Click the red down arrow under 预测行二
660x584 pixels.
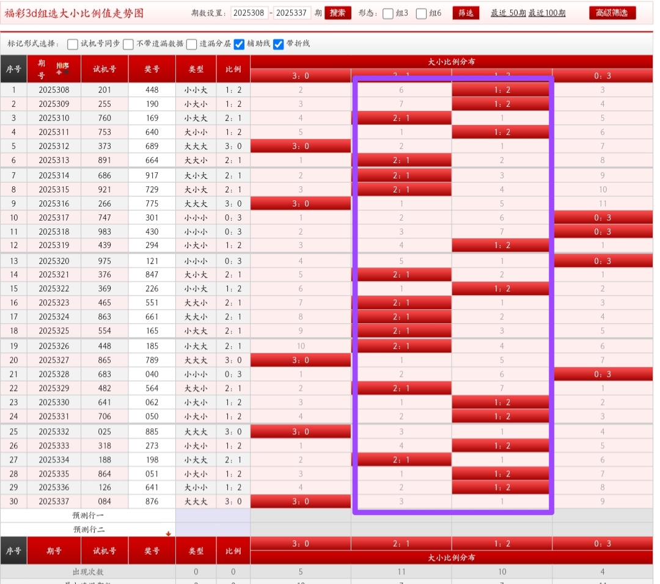[168, 533]
